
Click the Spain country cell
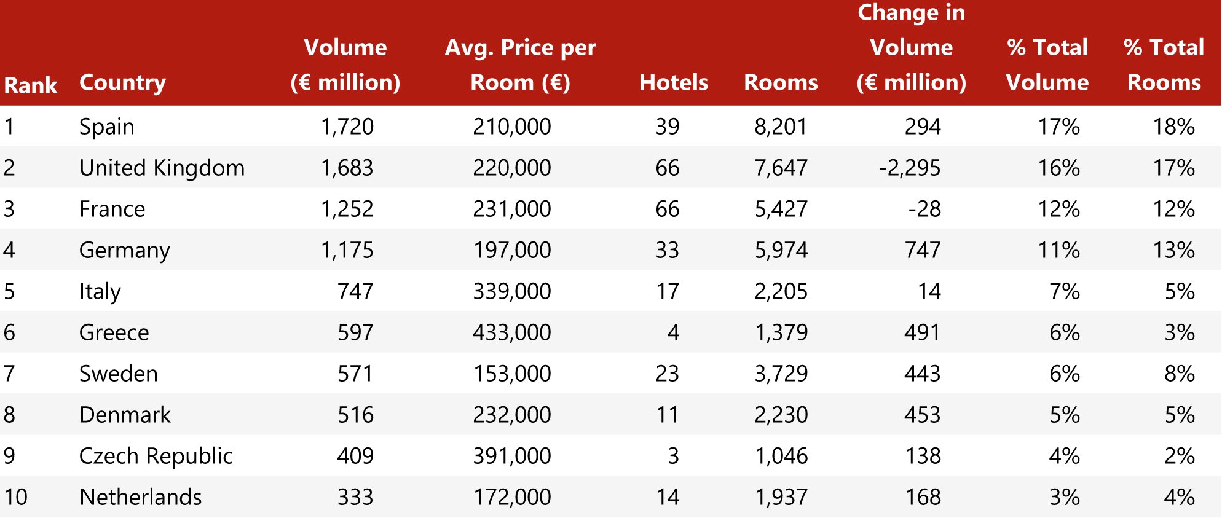(107, 127)
